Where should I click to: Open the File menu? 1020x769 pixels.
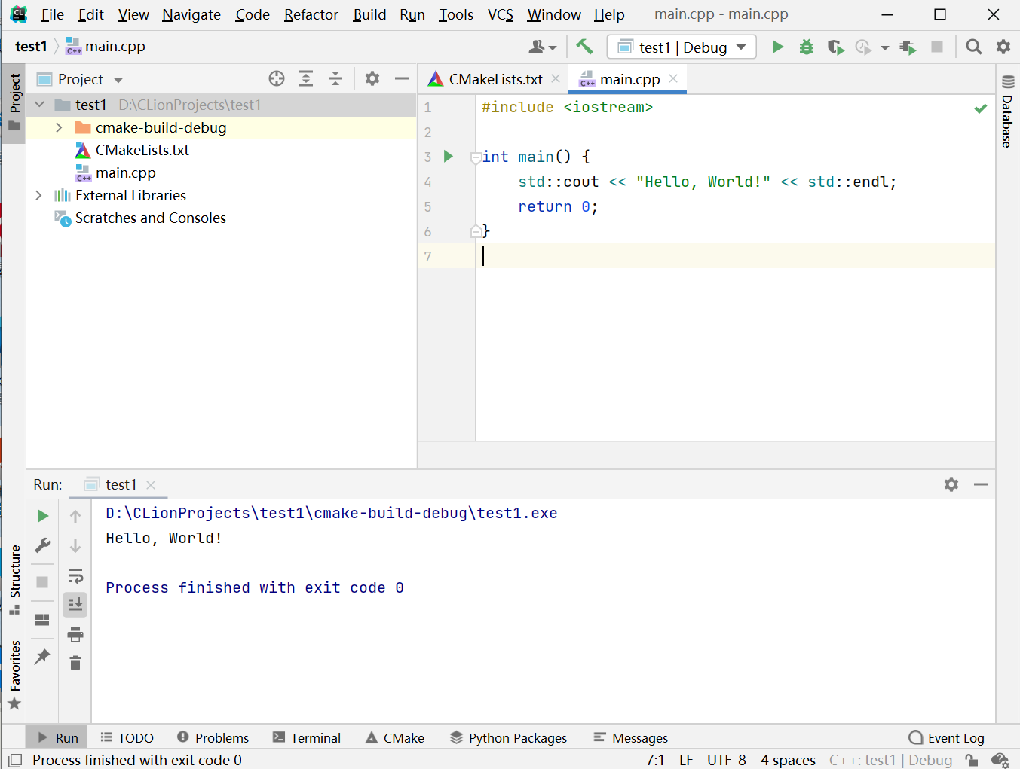(52, 14)
